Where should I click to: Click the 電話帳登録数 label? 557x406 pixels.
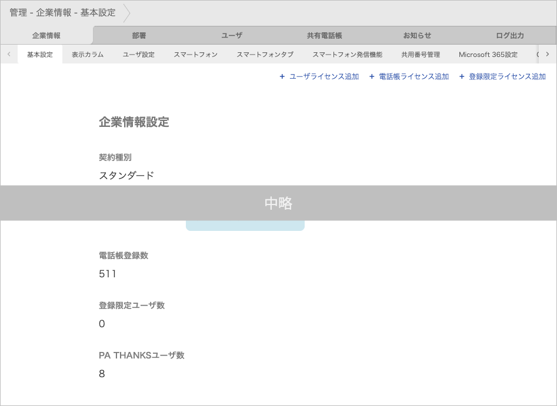pyautogui.click(x=124, y=256)
